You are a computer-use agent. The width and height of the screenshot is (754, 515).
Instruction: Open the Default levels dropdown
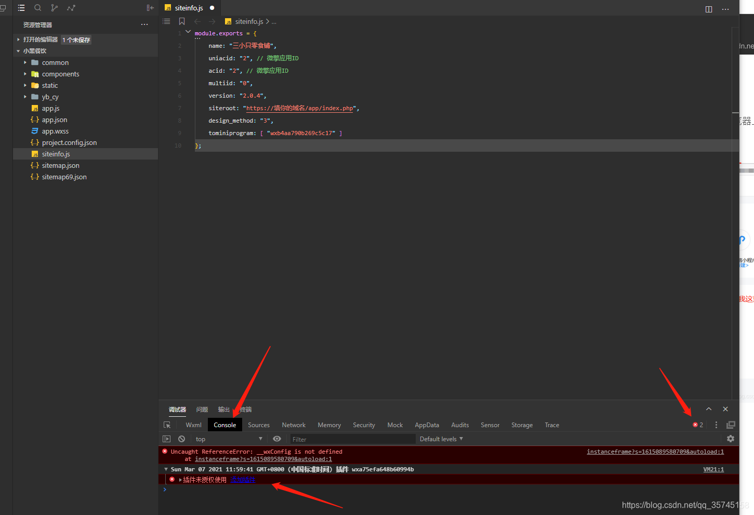click(x=441, y=439)
